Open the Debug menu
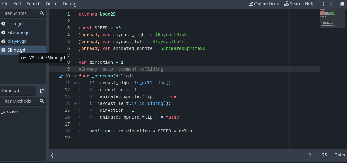This screenshot has width=347, height=163. click(69, 4)
